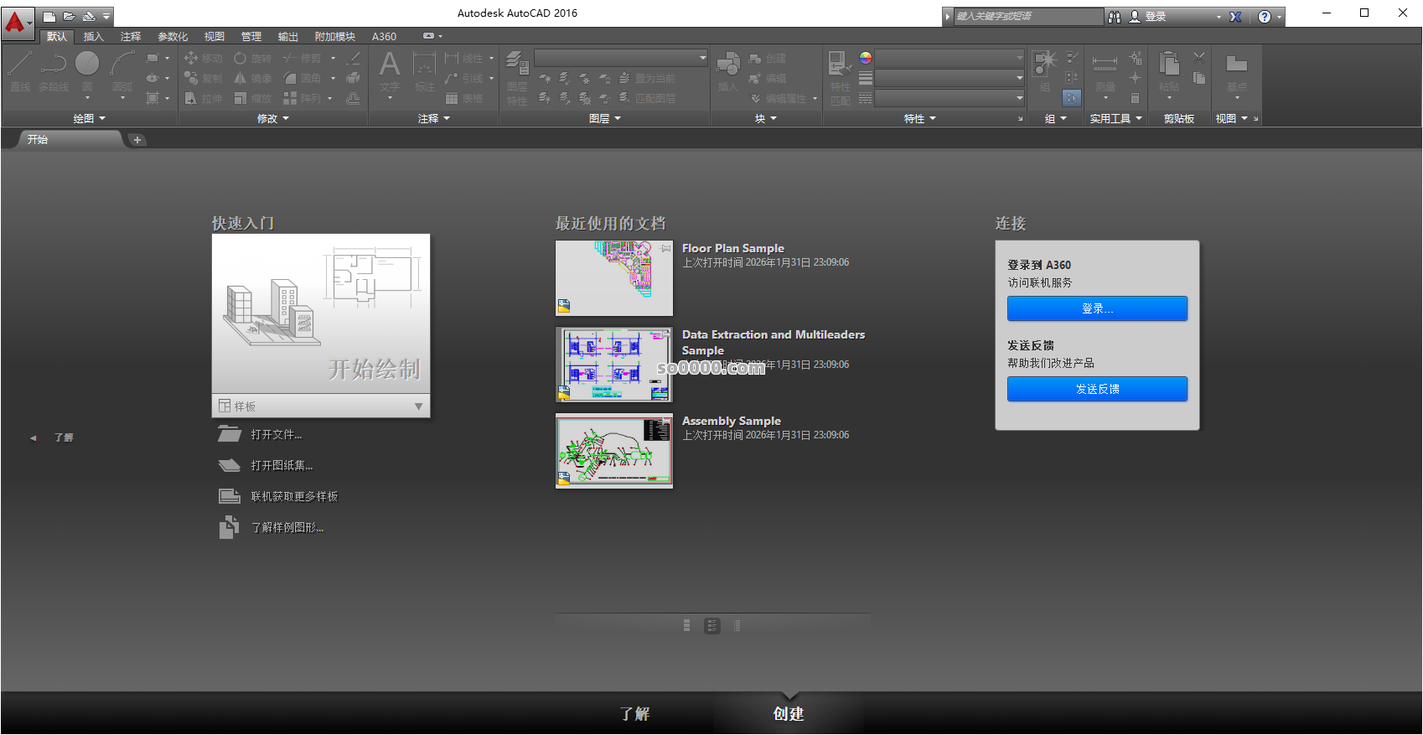Open the layer selection dropdown

(621, 58)
